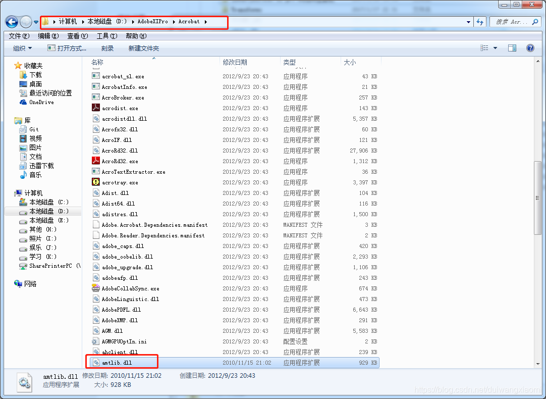
Task: Select the Adobe.Acrobat.Dependencies.manifest file icon
Action: (x=96, y=224)
